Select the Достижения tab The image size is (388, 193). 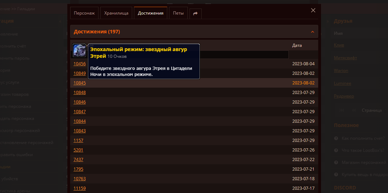pyautogui.click(x=151, y=13)
